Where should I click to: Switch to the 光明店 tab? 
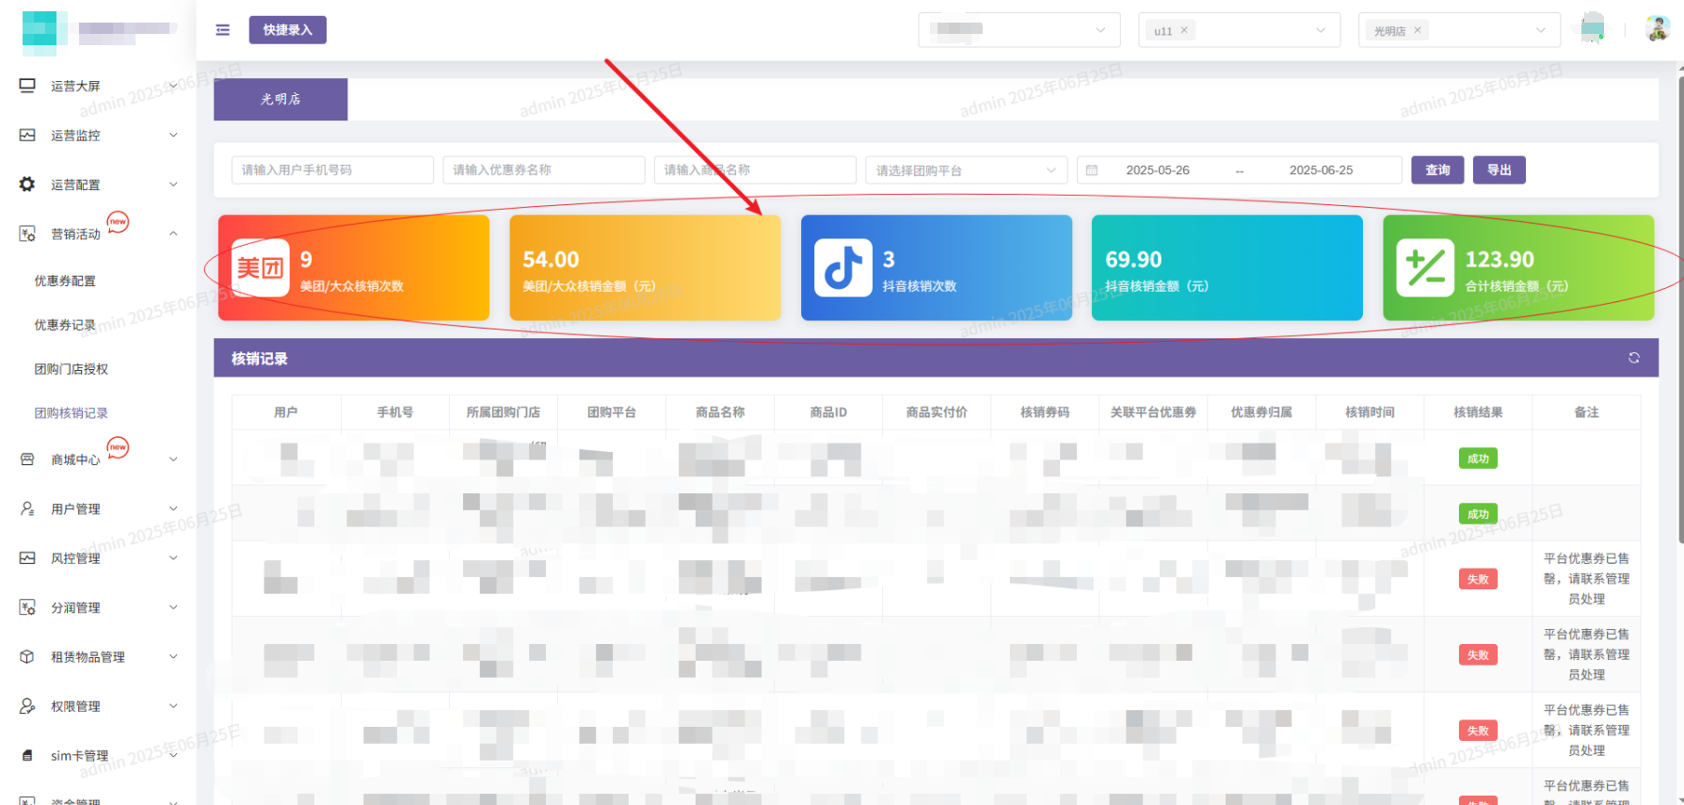coord(281,99)
